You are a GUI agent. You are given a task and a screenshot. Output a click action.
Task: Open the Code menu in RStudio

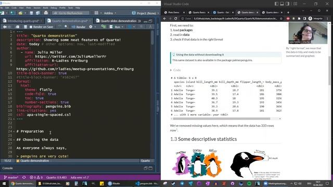point(14,8)
